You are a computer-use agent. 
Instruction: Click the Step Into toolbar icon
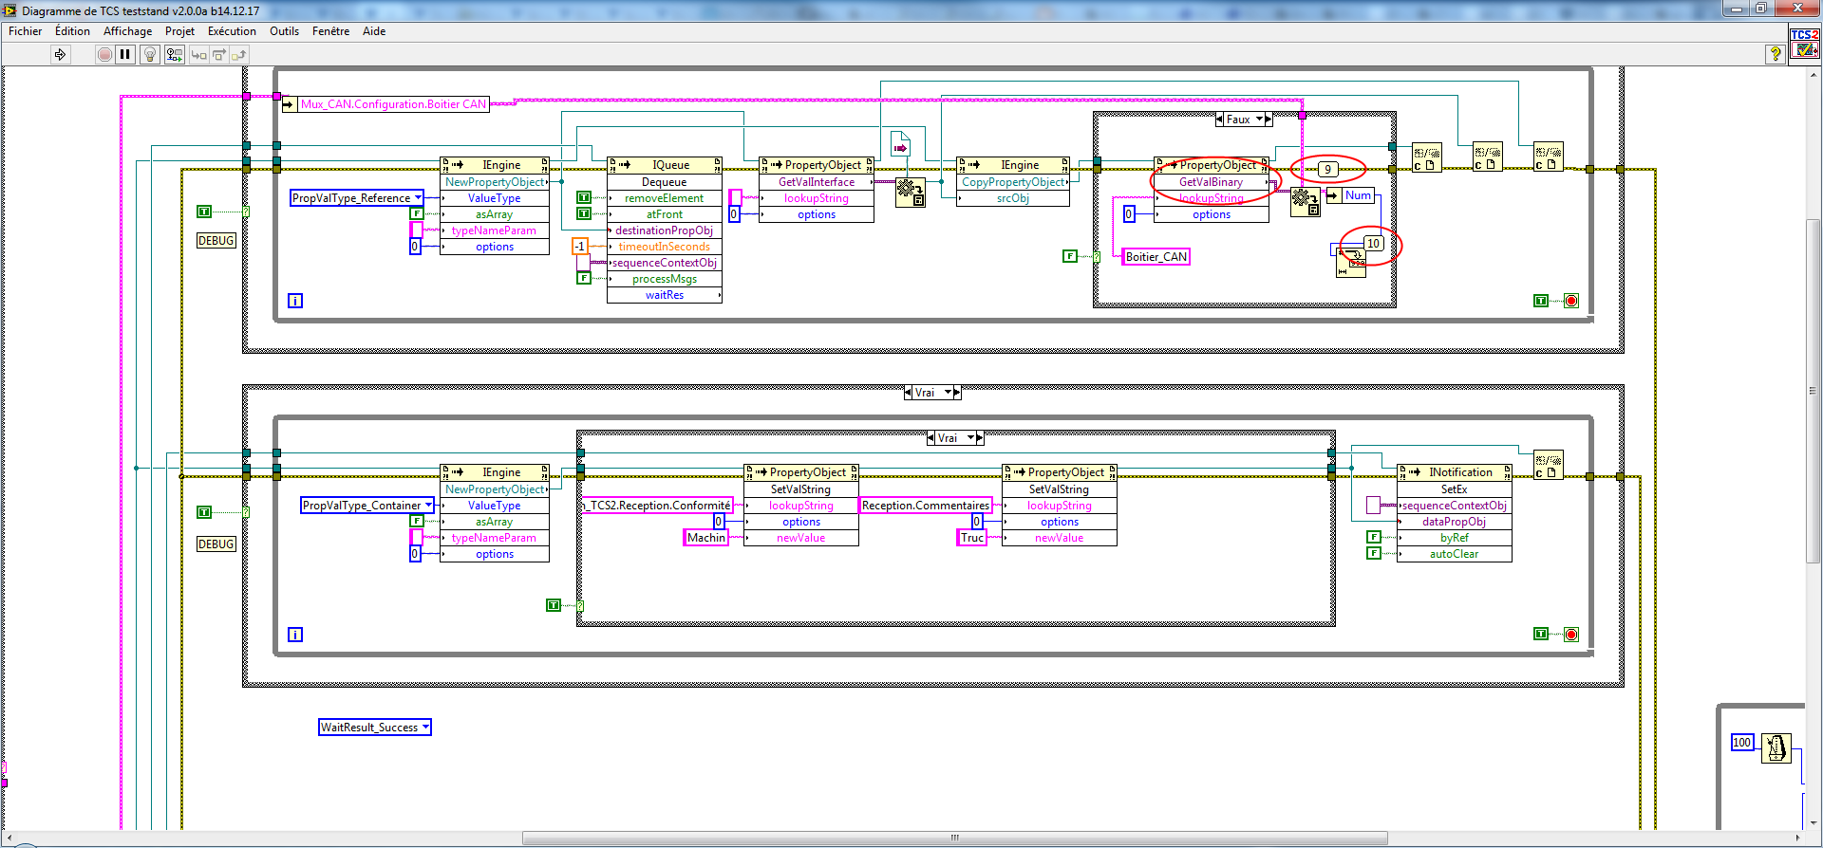[198, 54]
